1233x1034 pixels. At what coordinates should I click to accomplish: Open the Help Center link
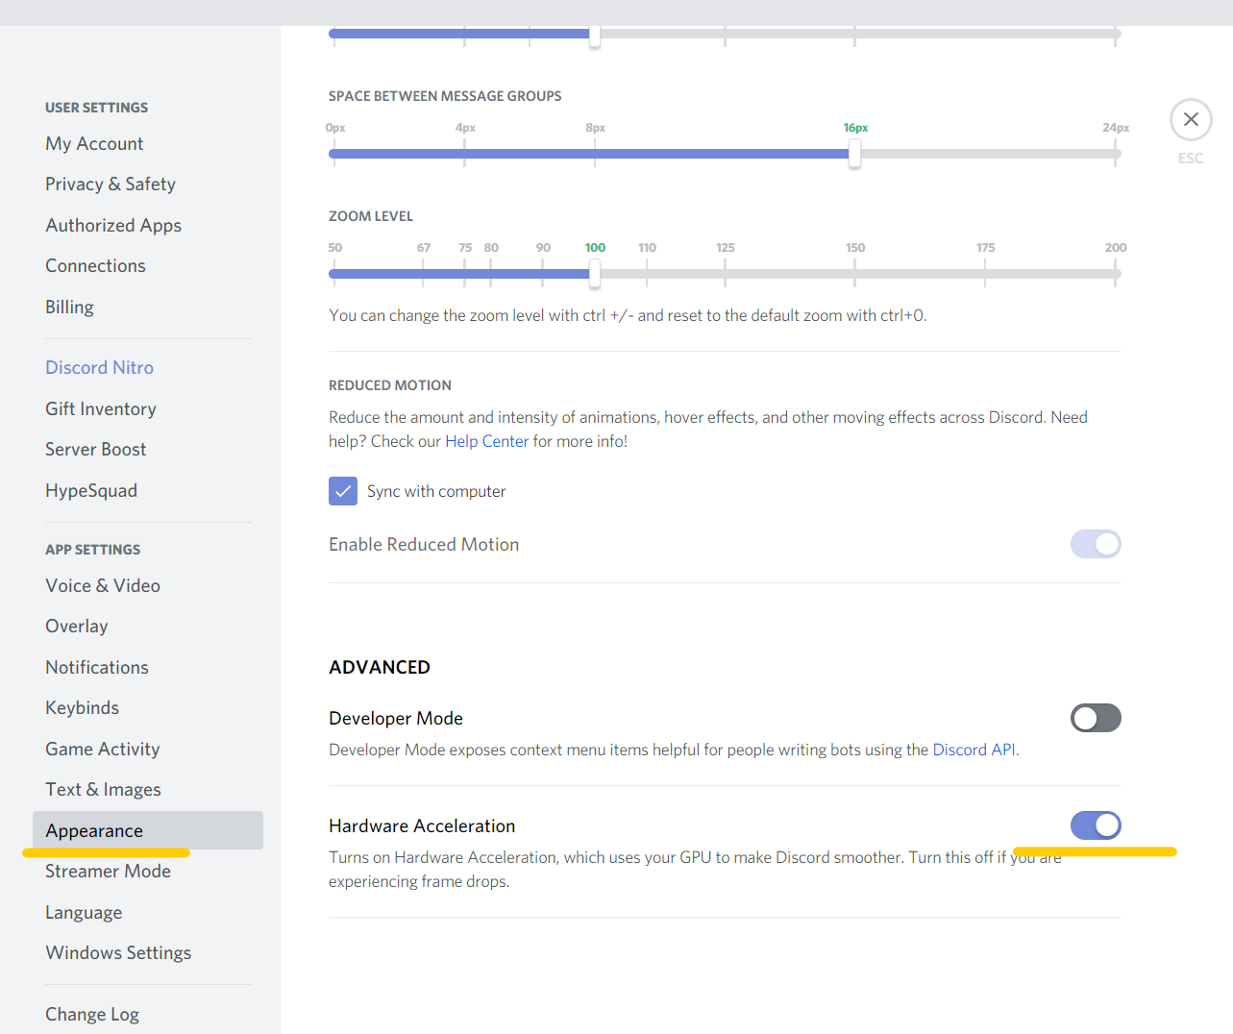coord(486,441)
